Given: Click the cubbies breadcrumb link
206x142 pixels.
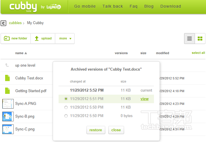Looking at the screenshot, I should click(15, 23).
